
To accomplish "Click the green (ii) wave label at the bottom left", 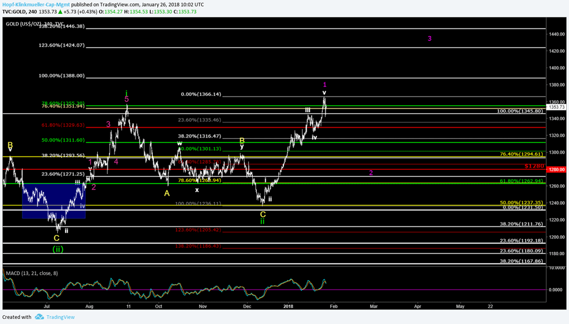I will click(x=57, y=249).
